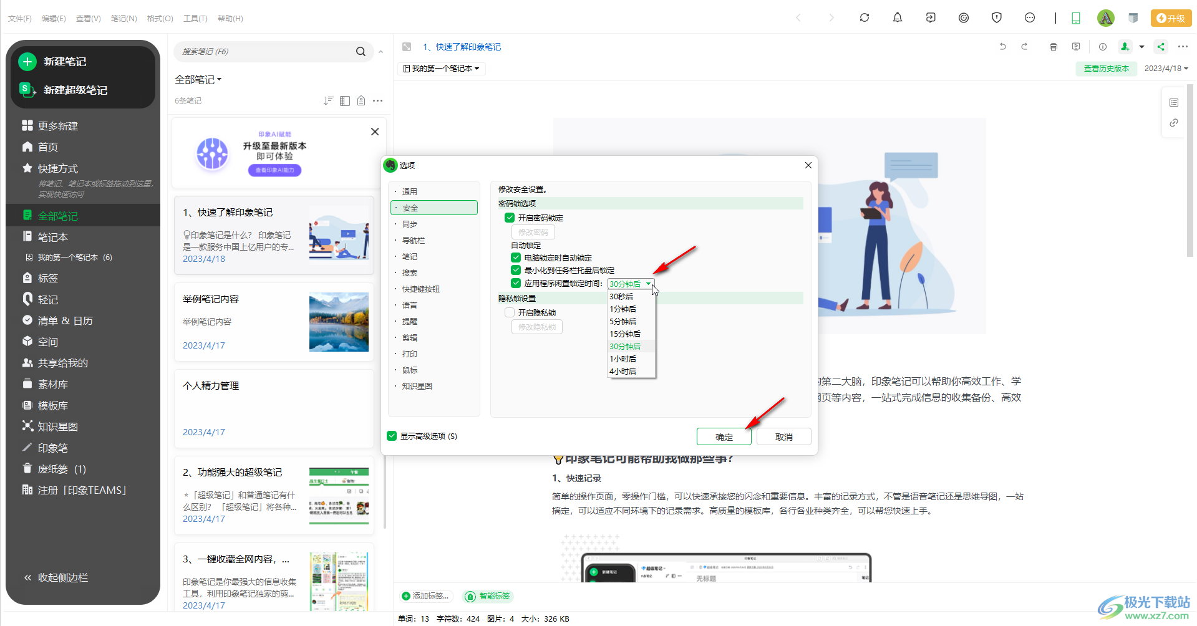Enable the 开启隐私锁 checkbox

(510, 312)
